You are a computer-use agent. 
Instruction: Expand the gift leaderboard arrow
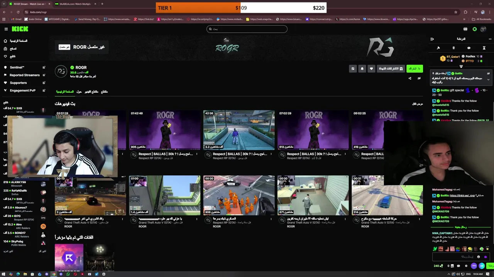(461, 67)
